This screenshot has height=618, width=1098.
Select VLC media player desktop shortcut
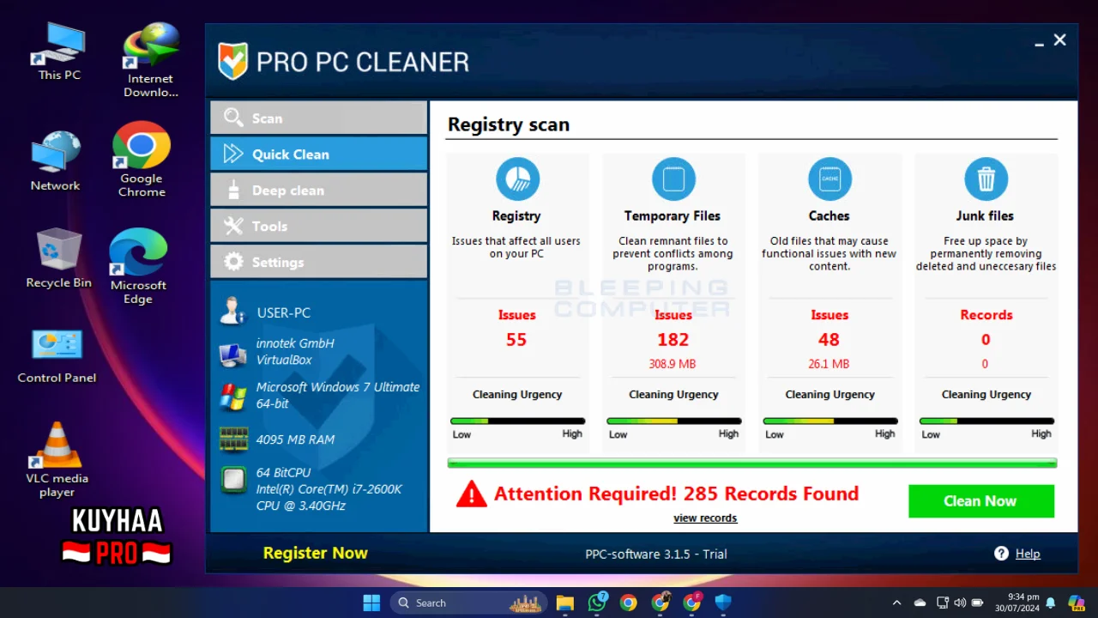pos(57,459)
